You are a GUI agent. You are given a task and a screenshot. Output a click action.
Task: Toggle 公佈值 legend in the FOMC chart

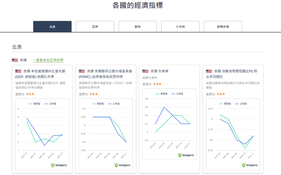click(x=114, y=104)
